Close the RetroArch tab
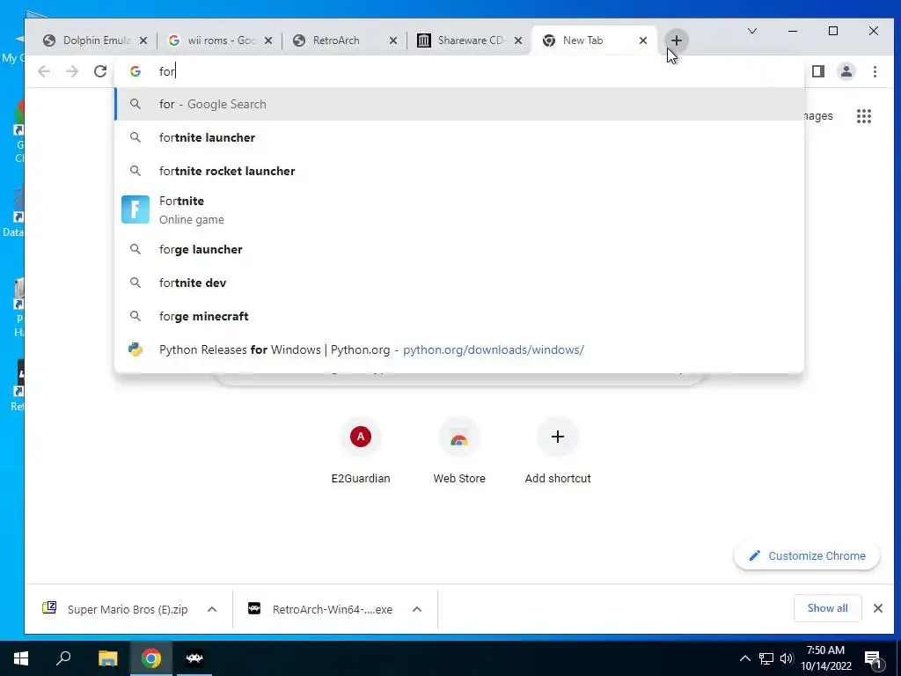The width and height of the screenshot is (901, 676). coord(393,40)
